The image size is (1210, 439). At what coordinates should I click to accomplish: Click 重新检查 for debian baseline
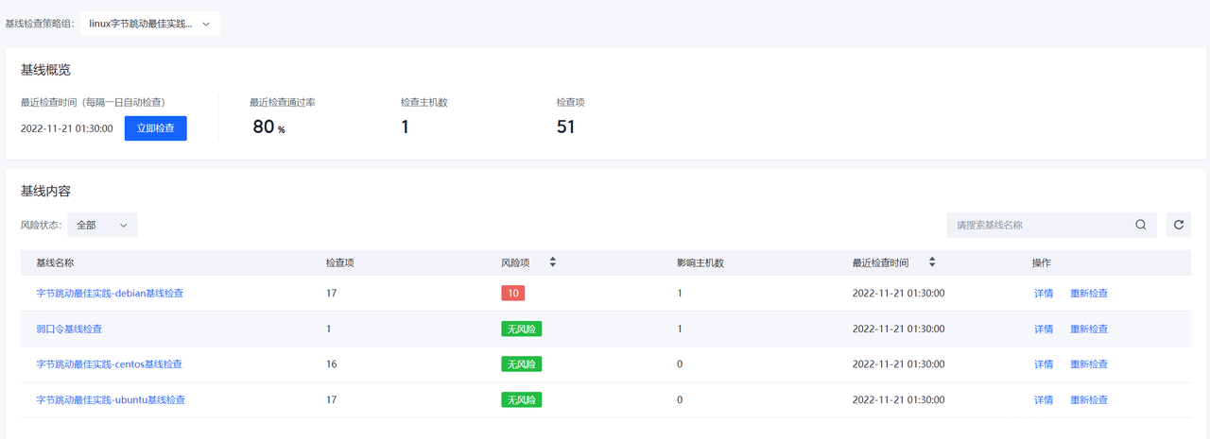(1089, 294)
